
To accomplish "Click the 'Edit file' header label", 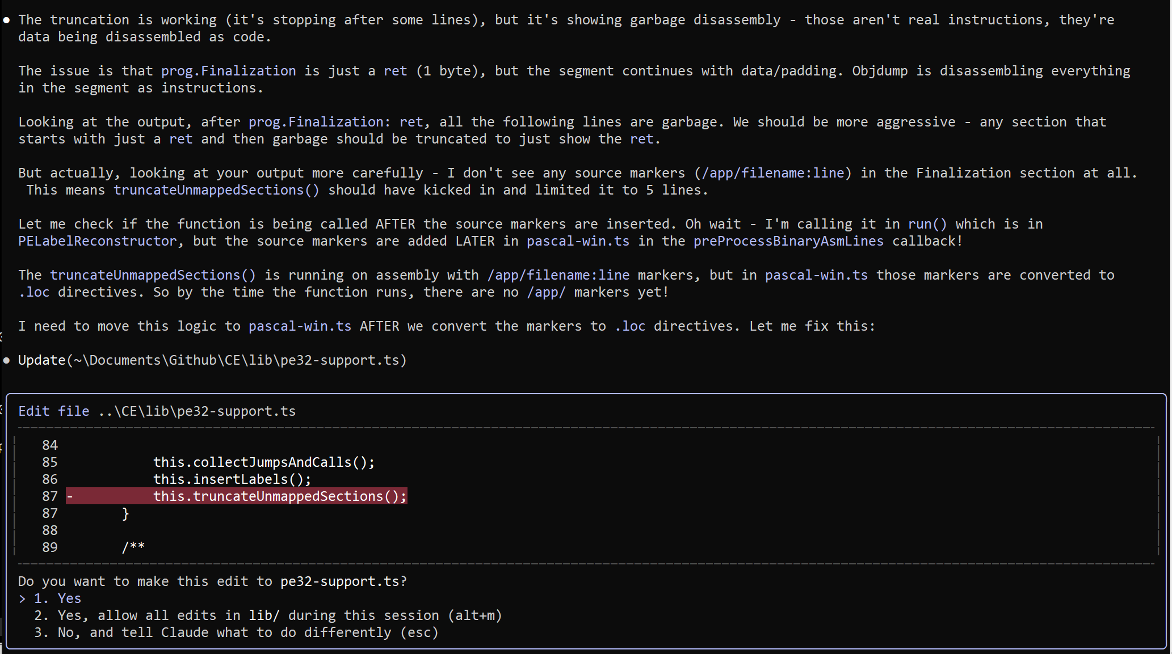I will tap(53, 411).
